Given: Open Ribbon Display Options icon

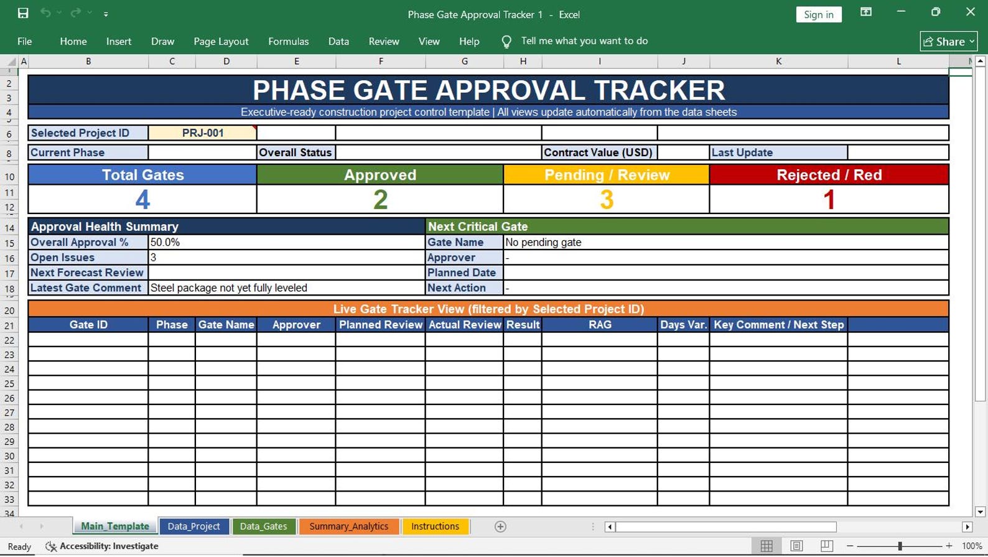Looking at the screenshot, I should (865, 12).
